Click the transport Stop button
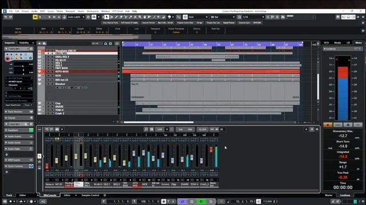This screenshot has height=205, width=366. pyautogui.click(x=192, y=202)
